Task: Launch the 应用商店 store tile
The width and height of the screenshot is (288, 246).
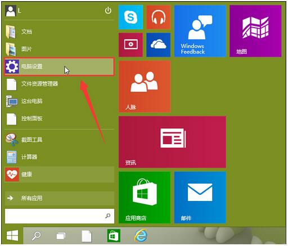Action: 145,197
